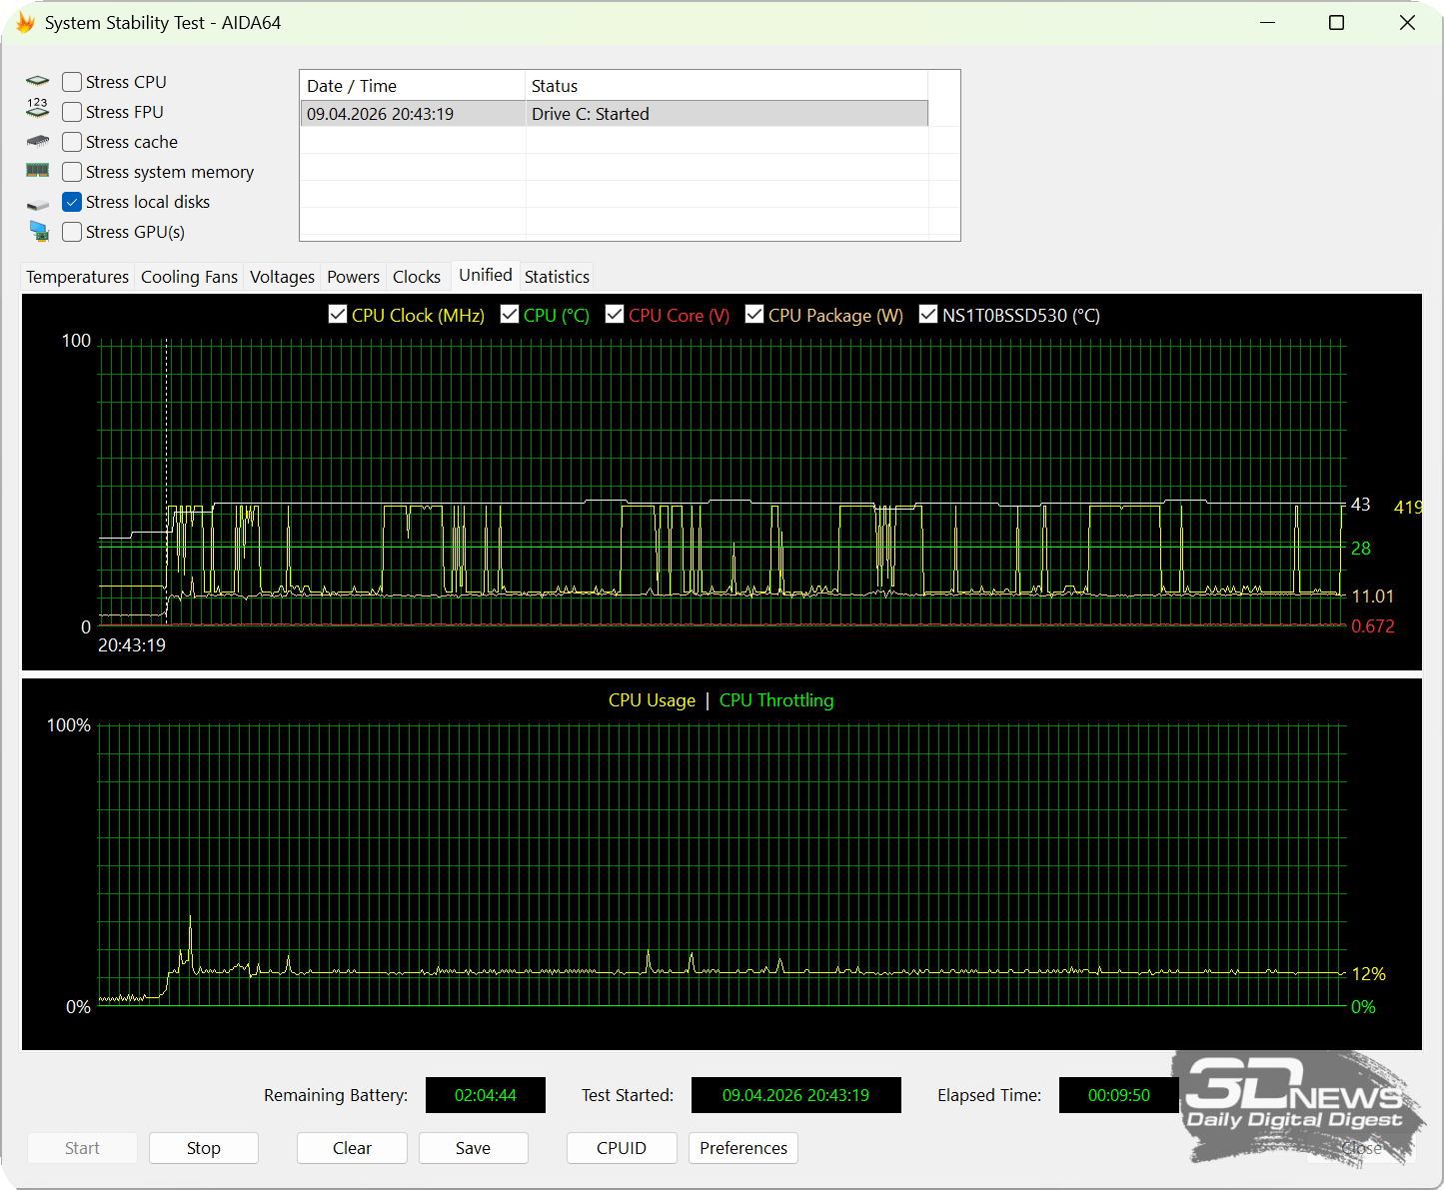Click the CPU chip icon beside Stress CPU
The width and height of the screenshot is (1444, 1190).
point(38,82)
